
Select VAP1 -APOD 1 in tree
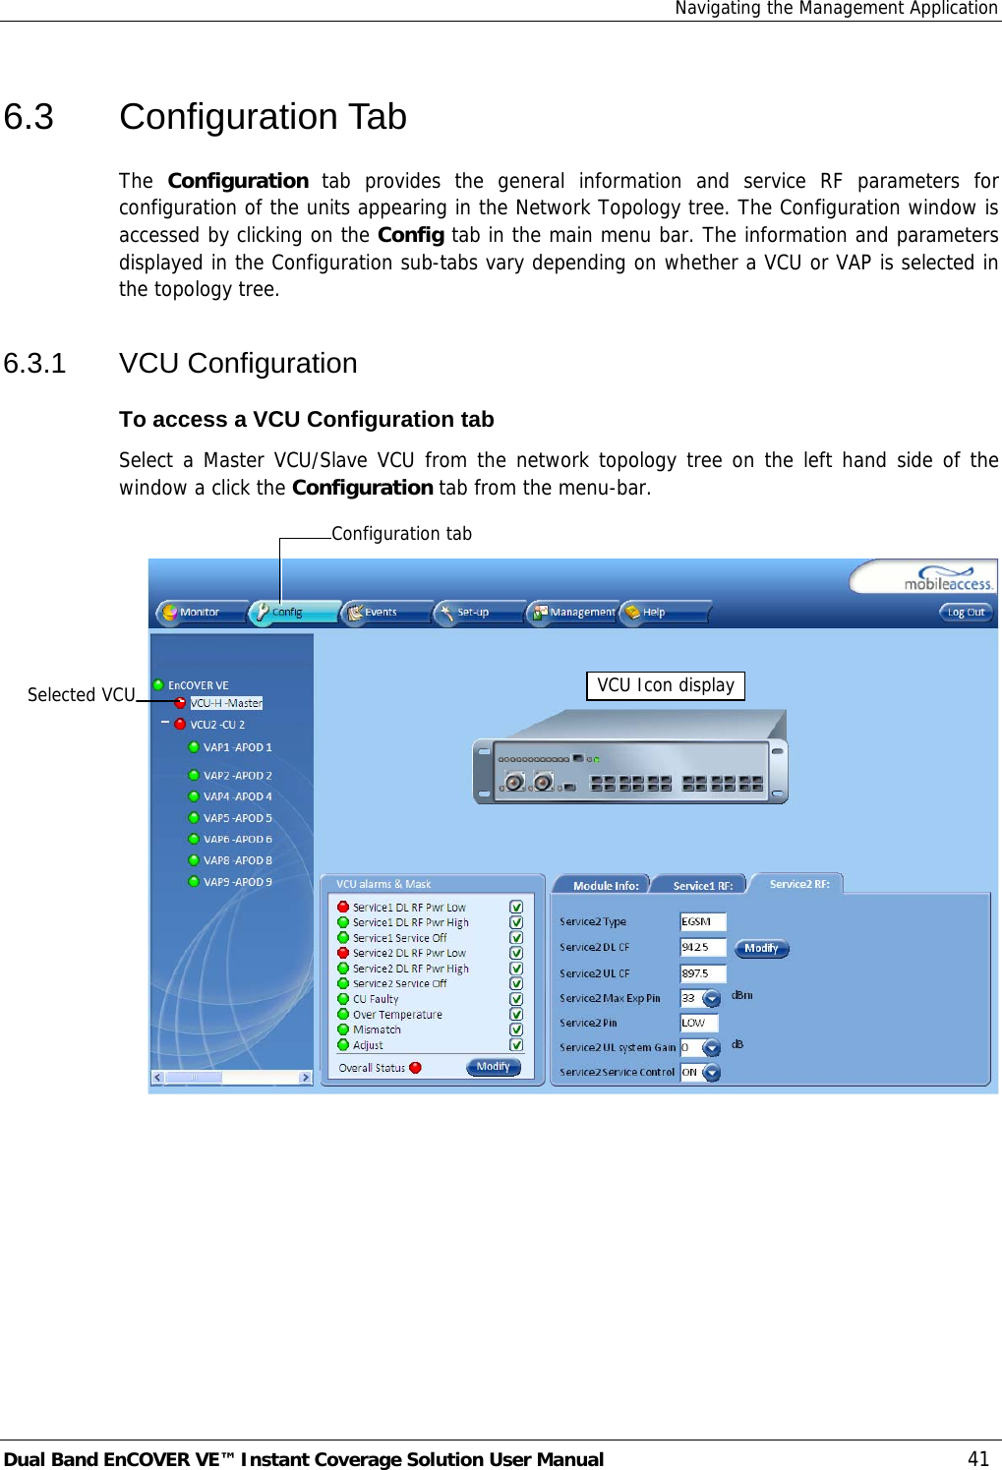click(238, 747)
